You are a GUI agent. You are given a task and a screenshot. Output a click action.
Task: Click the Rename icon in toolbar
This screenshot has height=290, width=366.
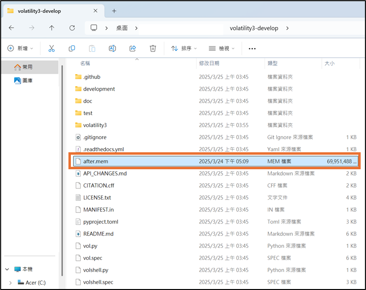point(112,48)
